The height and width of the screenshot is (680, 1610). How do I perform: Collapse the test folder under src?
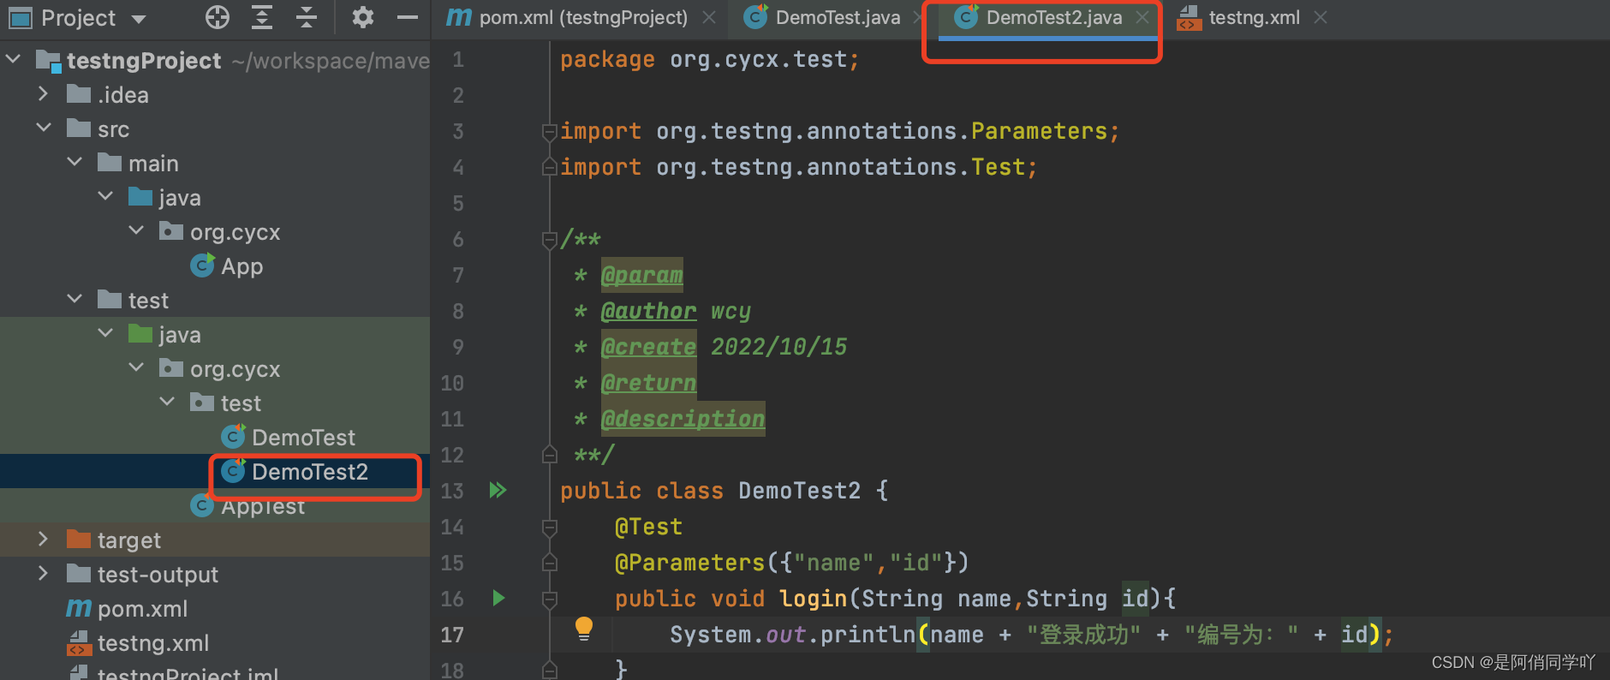pyautogui.click(x=75, y=300)
